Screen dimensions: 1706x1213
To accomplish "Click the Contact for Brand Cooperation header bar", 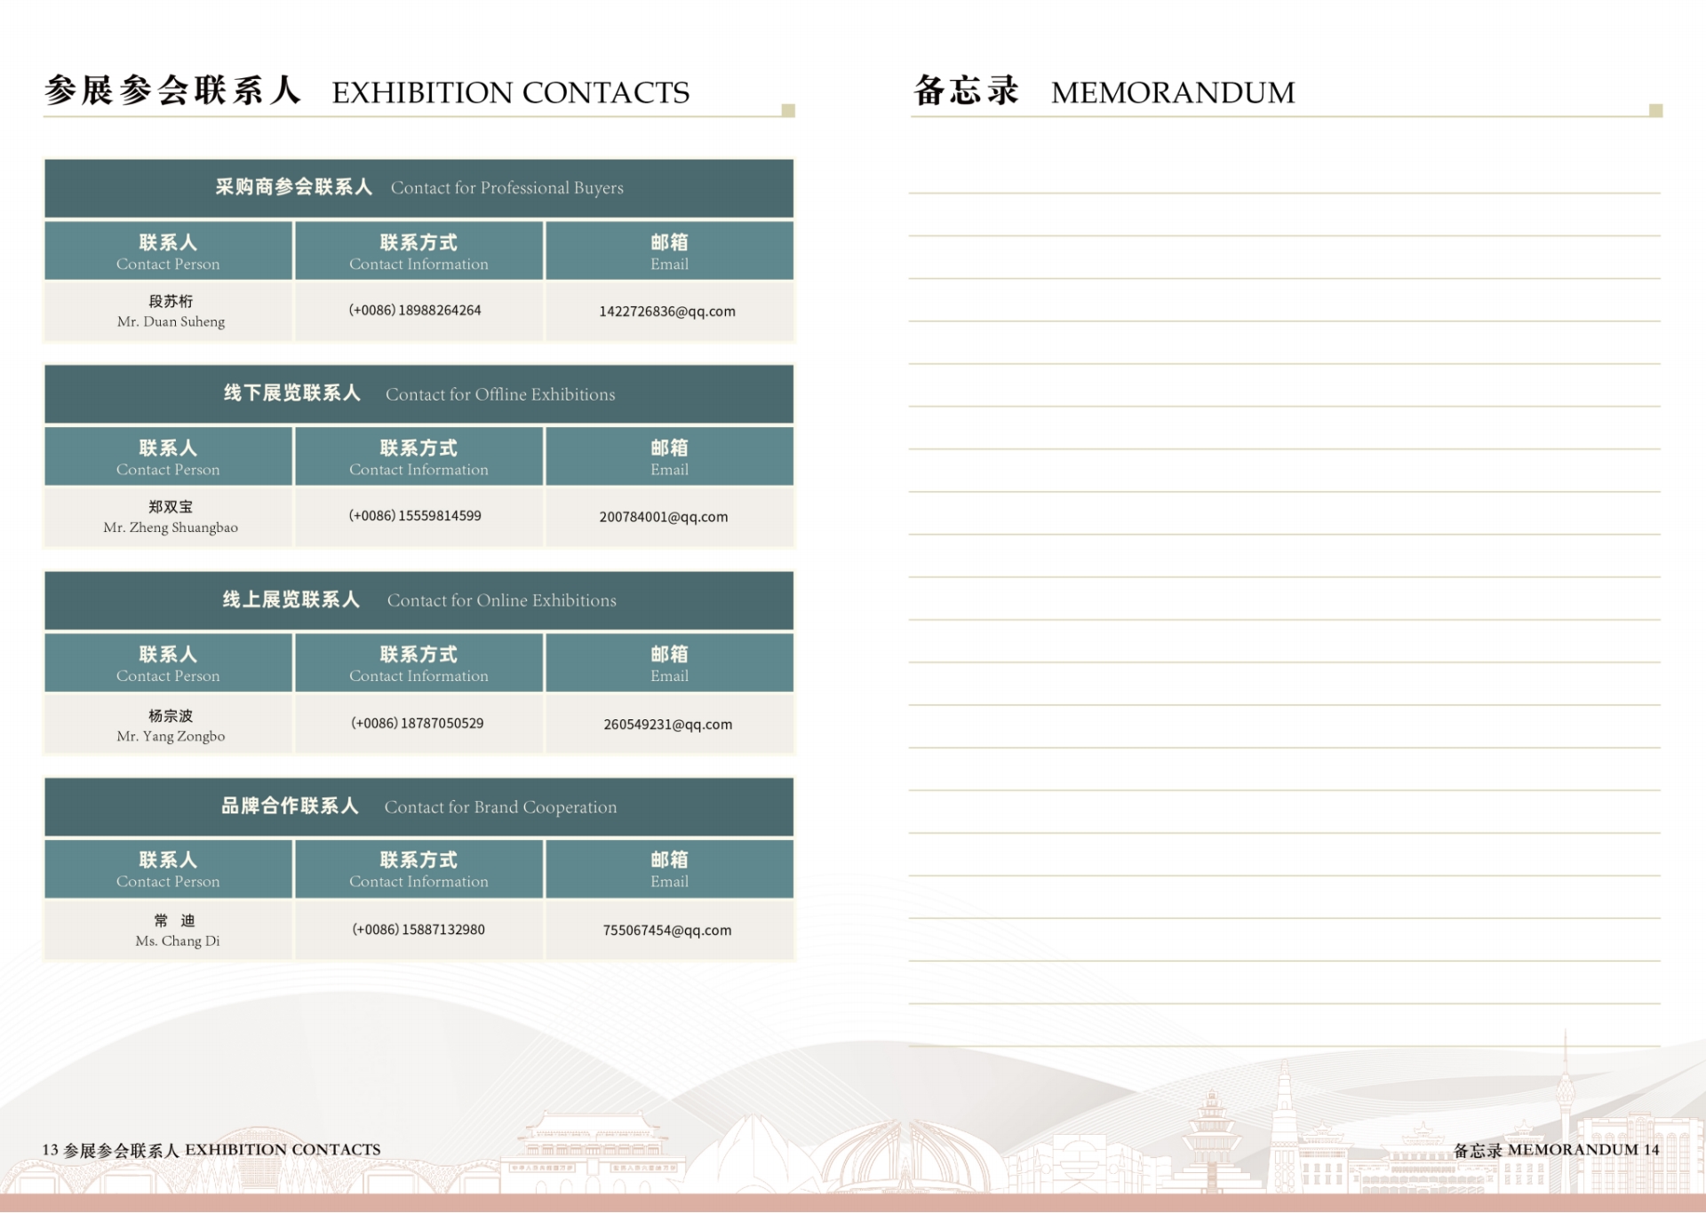I will click(418, 806).
